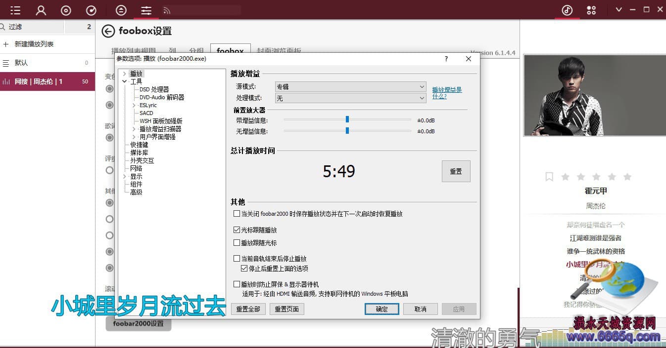Select 组件 in the tree

[136, 184]
